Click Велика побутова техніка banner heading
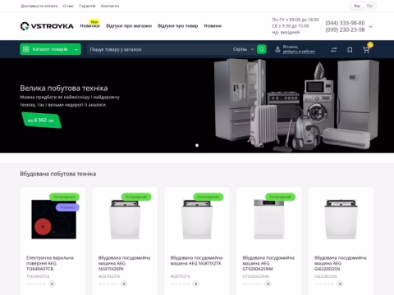 [64, 88]
